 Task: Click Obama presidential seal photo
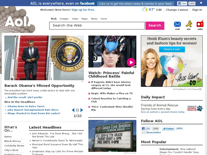44,58
